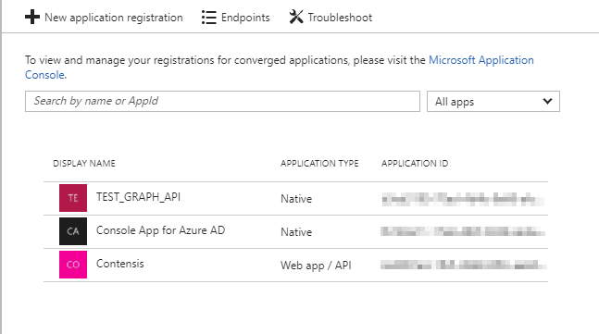Click the plus icon for new registration
Viewport: 599px width, 334px height.
pos(32,18)
